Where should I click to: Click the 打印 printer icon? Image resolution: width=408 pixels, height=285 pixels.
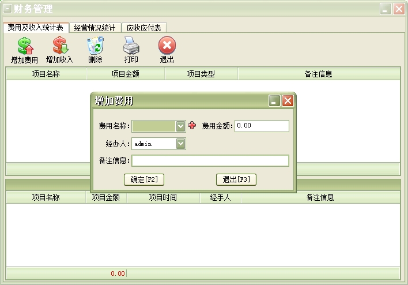131,46
